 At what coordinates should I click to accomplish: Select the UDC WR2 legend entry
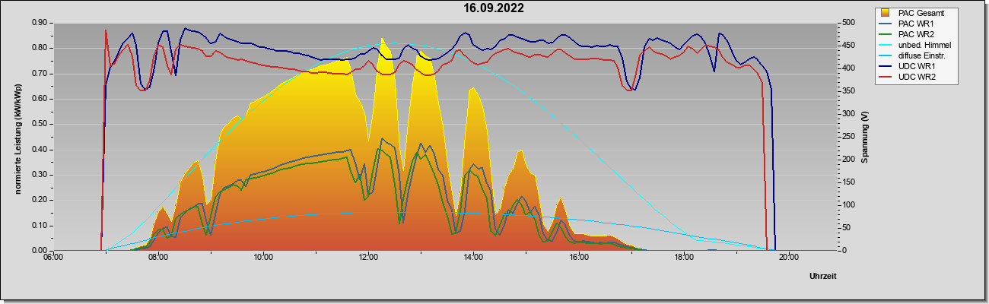tap(916, 77)
